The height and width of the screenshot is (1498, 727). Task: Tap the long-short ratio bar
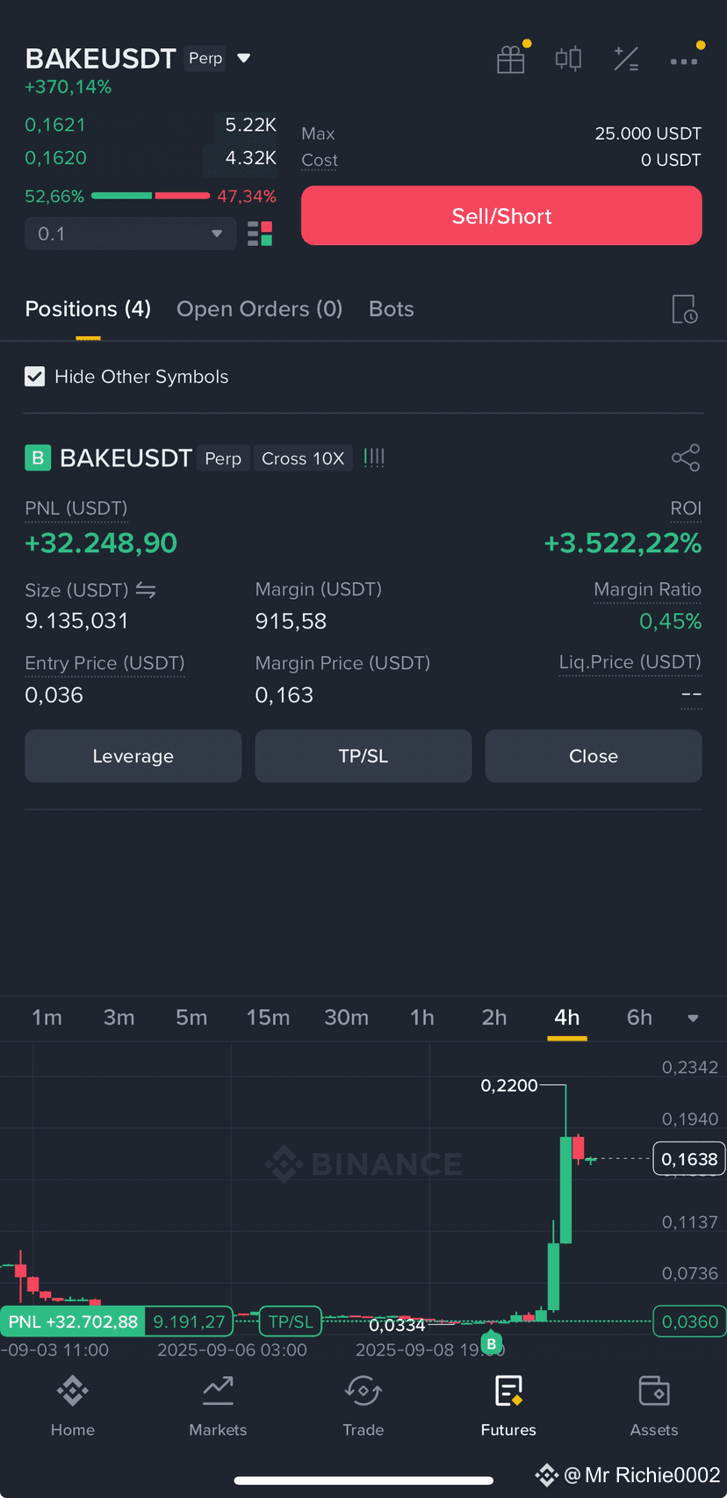(x=150, y=196)
